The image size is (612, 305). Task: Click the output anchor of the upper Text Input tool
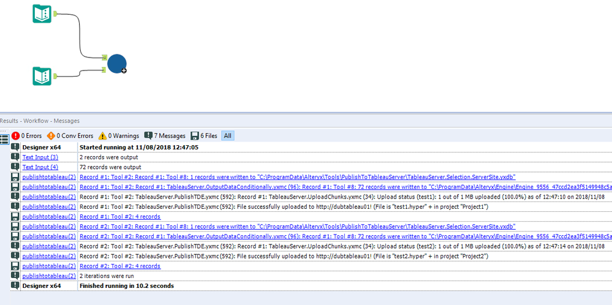(55, 13)
